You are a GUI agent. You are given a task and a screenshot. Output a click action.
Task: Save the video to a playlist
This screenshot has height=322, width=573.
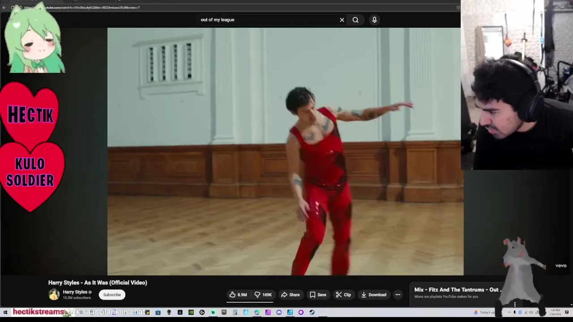(x=318, y=295)
